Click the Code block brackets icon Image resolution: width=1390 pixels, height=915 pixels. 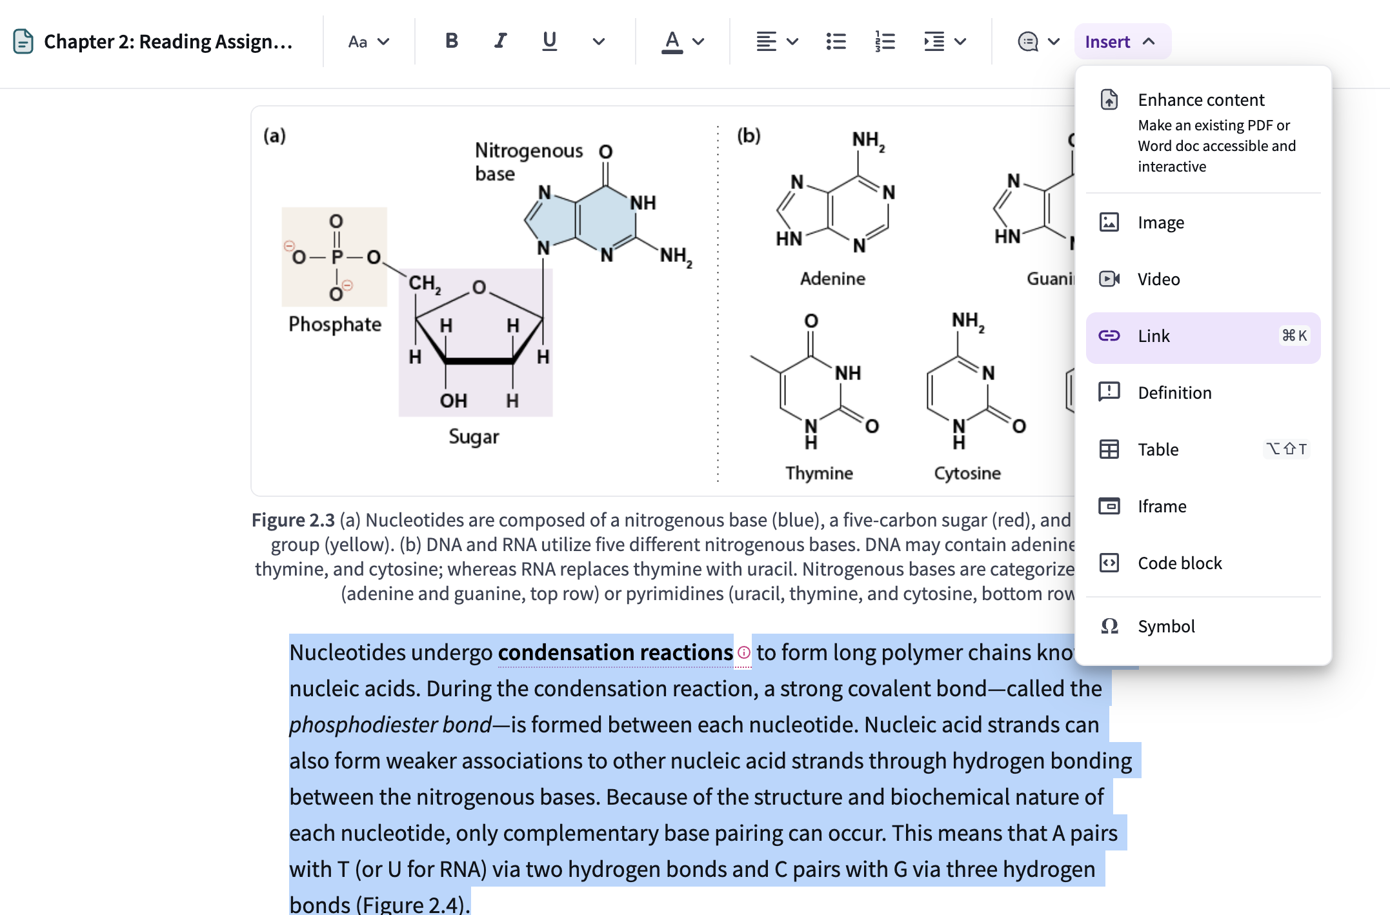(x=1109, y=563)
